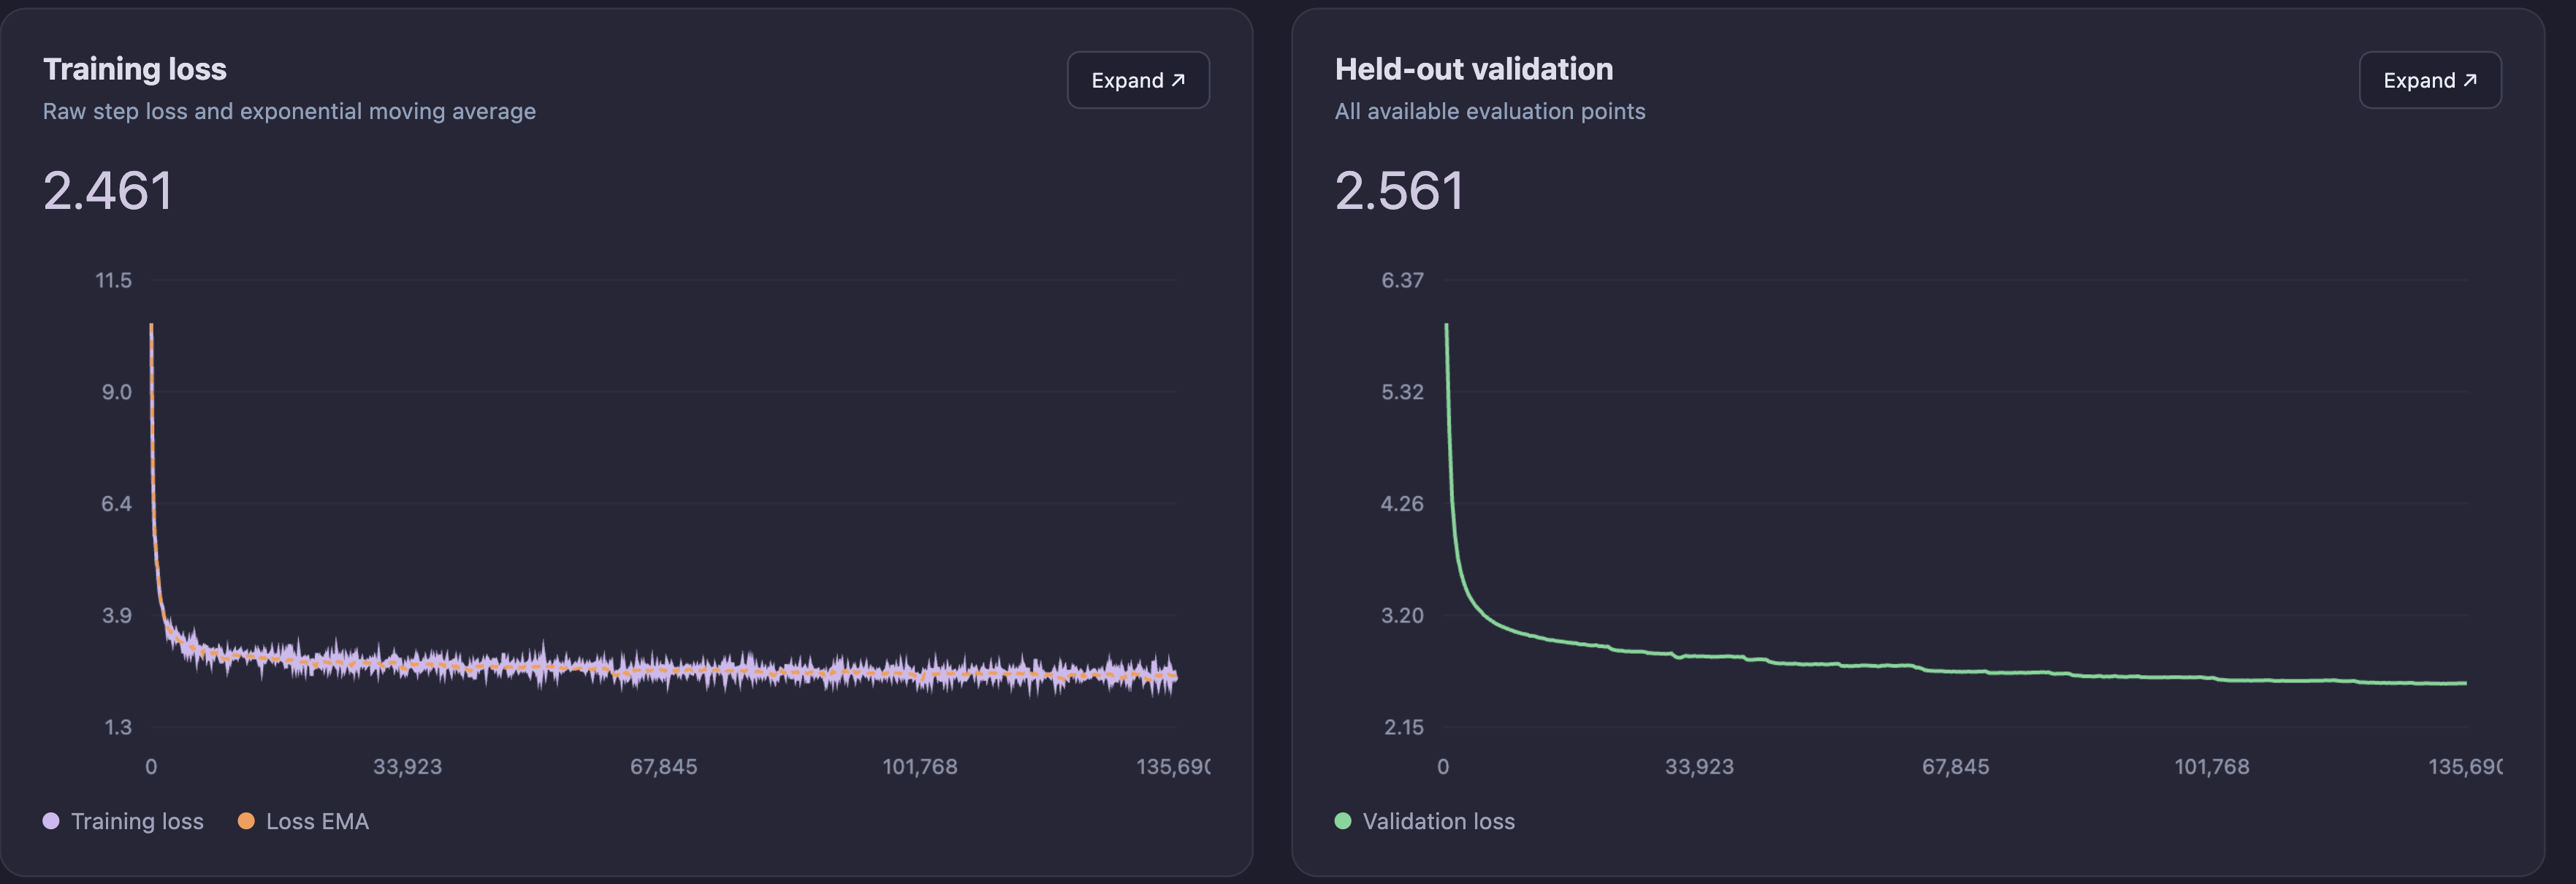Toggle the Validation loss legend item
Image resolution: width=2576 pixels, height=884 pixels.
(x=1425, y=821)
